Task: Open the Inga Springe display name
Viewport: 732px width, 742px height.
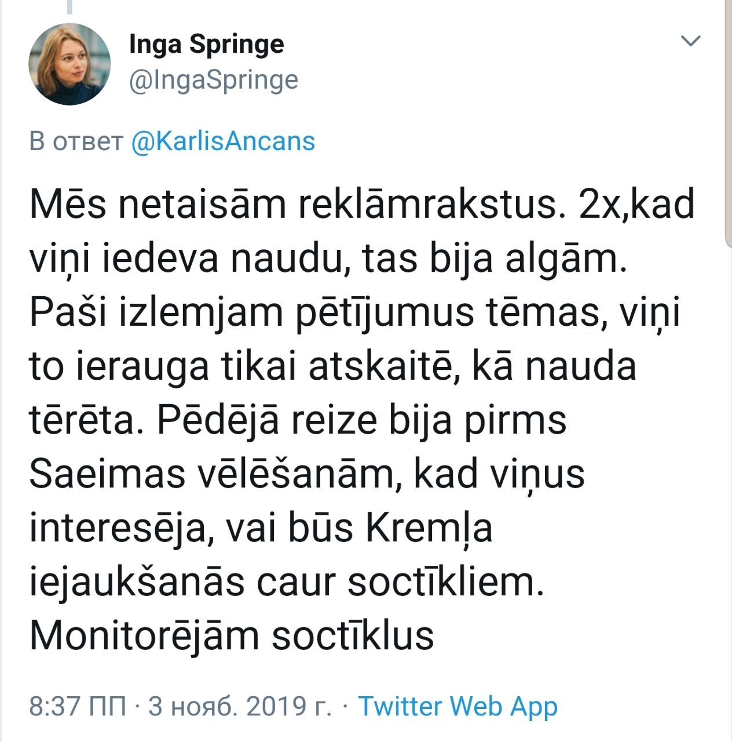Action: point(206,44)
